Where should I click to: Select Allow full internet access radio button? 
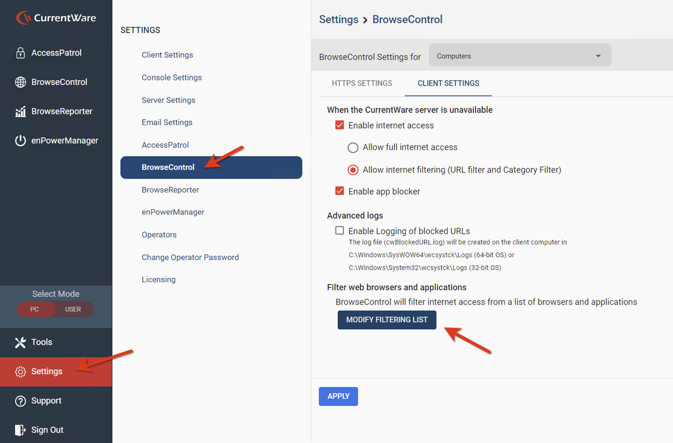click(353, 148)
